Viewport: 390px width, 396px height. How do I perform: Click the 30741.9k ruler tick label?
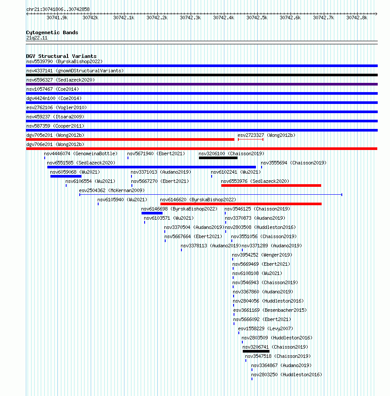tap(57, 18)
